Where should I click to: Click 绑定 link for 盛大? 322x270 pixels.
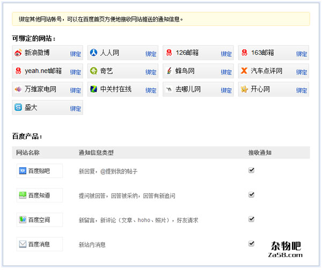75,109
